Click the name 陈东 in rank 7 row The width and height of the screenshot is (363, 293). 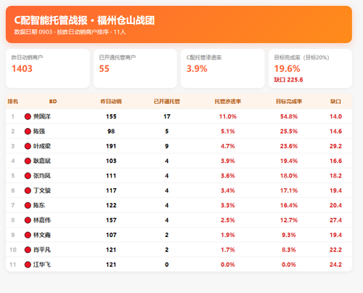click(x=39, y=205)
